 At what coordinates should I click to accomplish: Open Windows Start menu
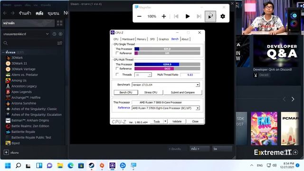8,166
